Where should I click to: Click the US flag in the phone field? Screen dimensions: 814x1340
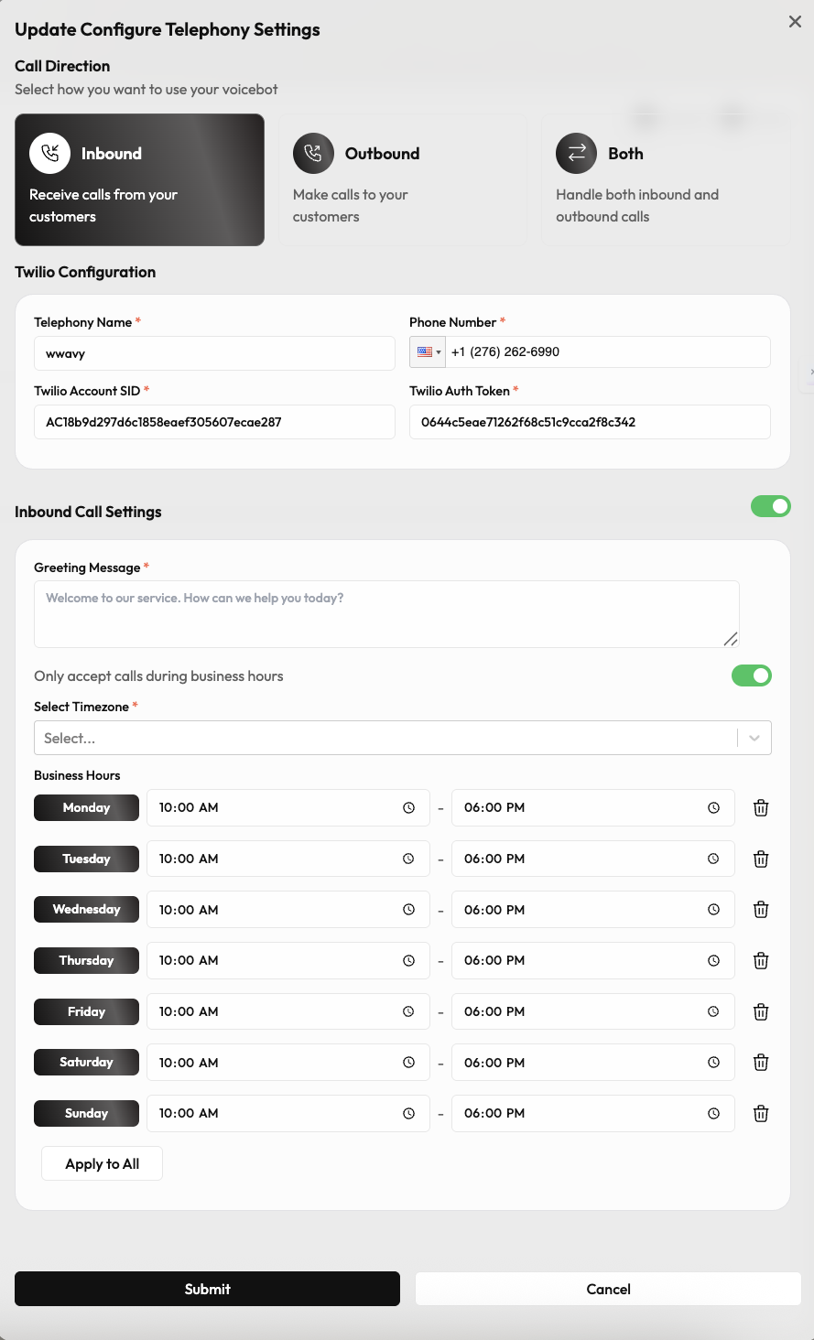click(x=424, y=351)
